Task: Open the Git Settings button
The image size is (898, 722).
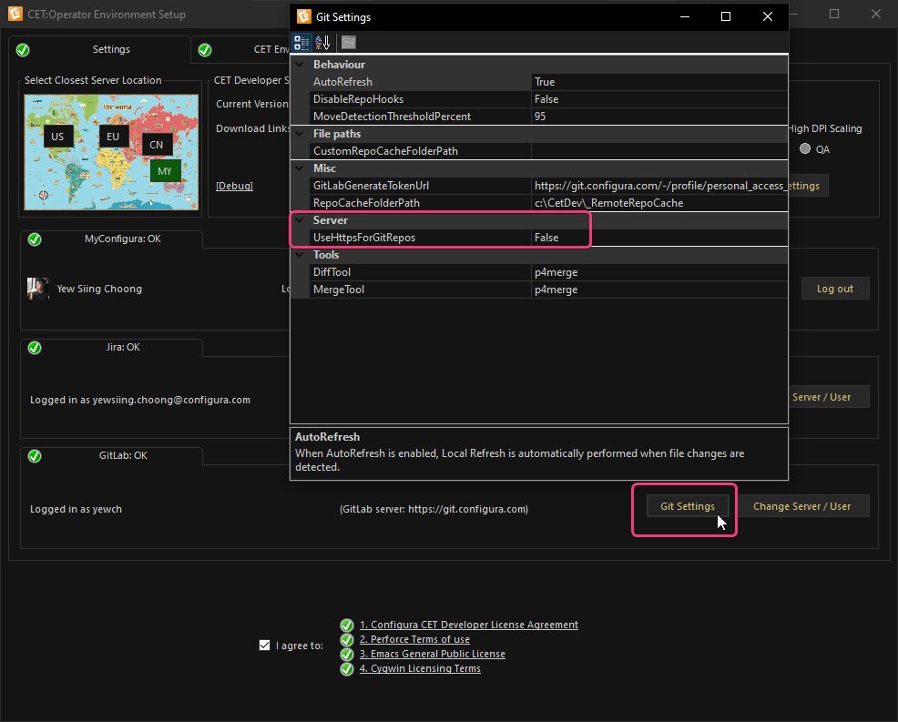Action: [688, 506]
